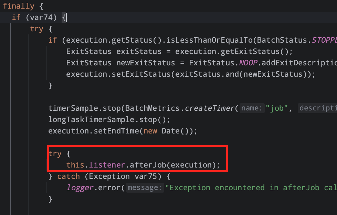The height and width of the screenshot is (215, 337).
Task: Click 'setExitStatus' method call
Action: (141, 74)
